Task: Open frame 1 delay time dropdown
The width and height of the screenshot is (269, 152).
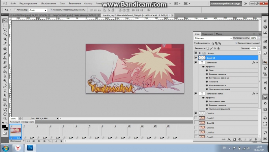Action: [x=19, y=138]
